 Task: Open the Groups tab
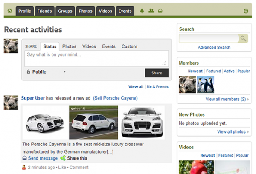pyautogui.click(x=65, y=11)
